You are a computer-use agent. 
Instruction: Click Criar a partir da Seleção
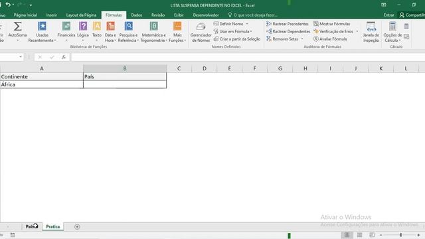237,39
